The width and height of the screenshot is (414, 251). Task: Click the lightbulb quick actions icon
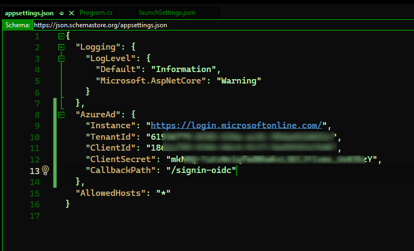(45, 170)
